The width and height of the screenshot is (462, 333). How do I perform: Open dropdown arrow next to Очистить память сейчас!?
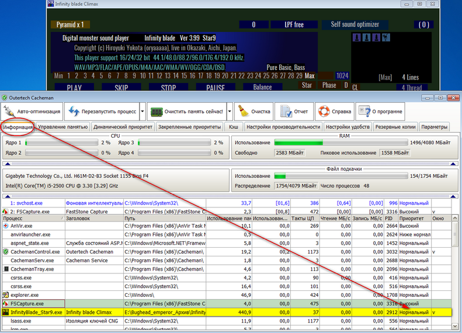pos(230,112)
